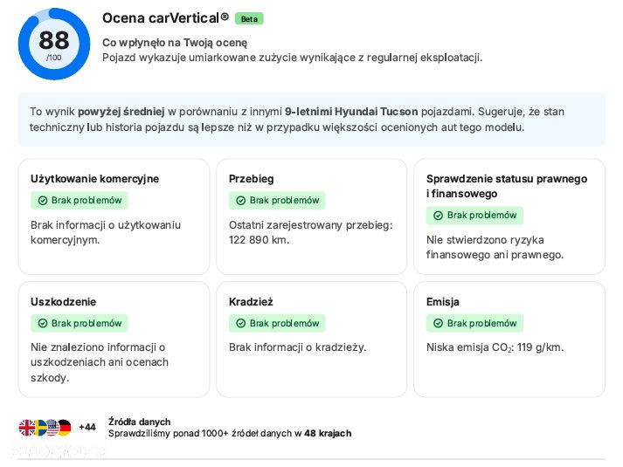The width and height of the screenshot is (623, 467).
Task: Click the 48 krajach bold text
Action: pos(328,433)
